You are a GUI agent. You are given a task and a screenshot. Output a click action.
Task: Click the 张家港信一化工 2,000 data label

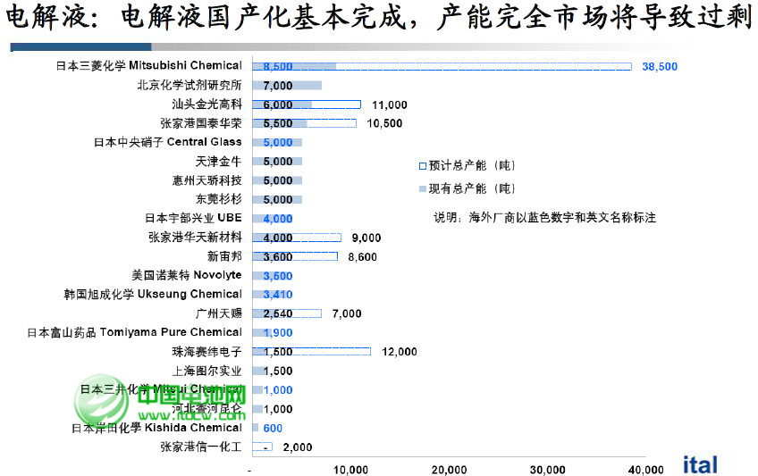tap(297, 447)
